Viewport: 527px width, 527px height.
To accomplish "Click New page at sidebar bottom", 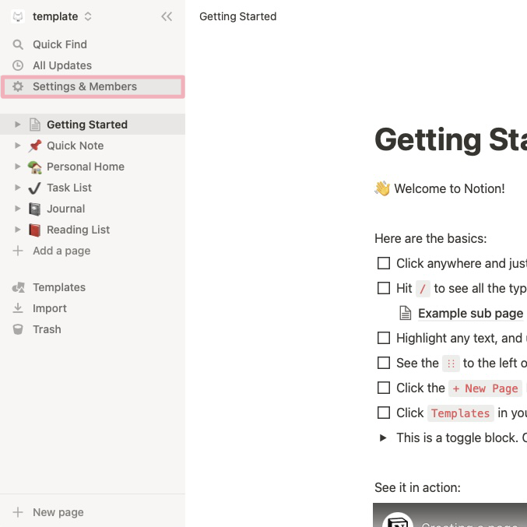I will [93, 512].
